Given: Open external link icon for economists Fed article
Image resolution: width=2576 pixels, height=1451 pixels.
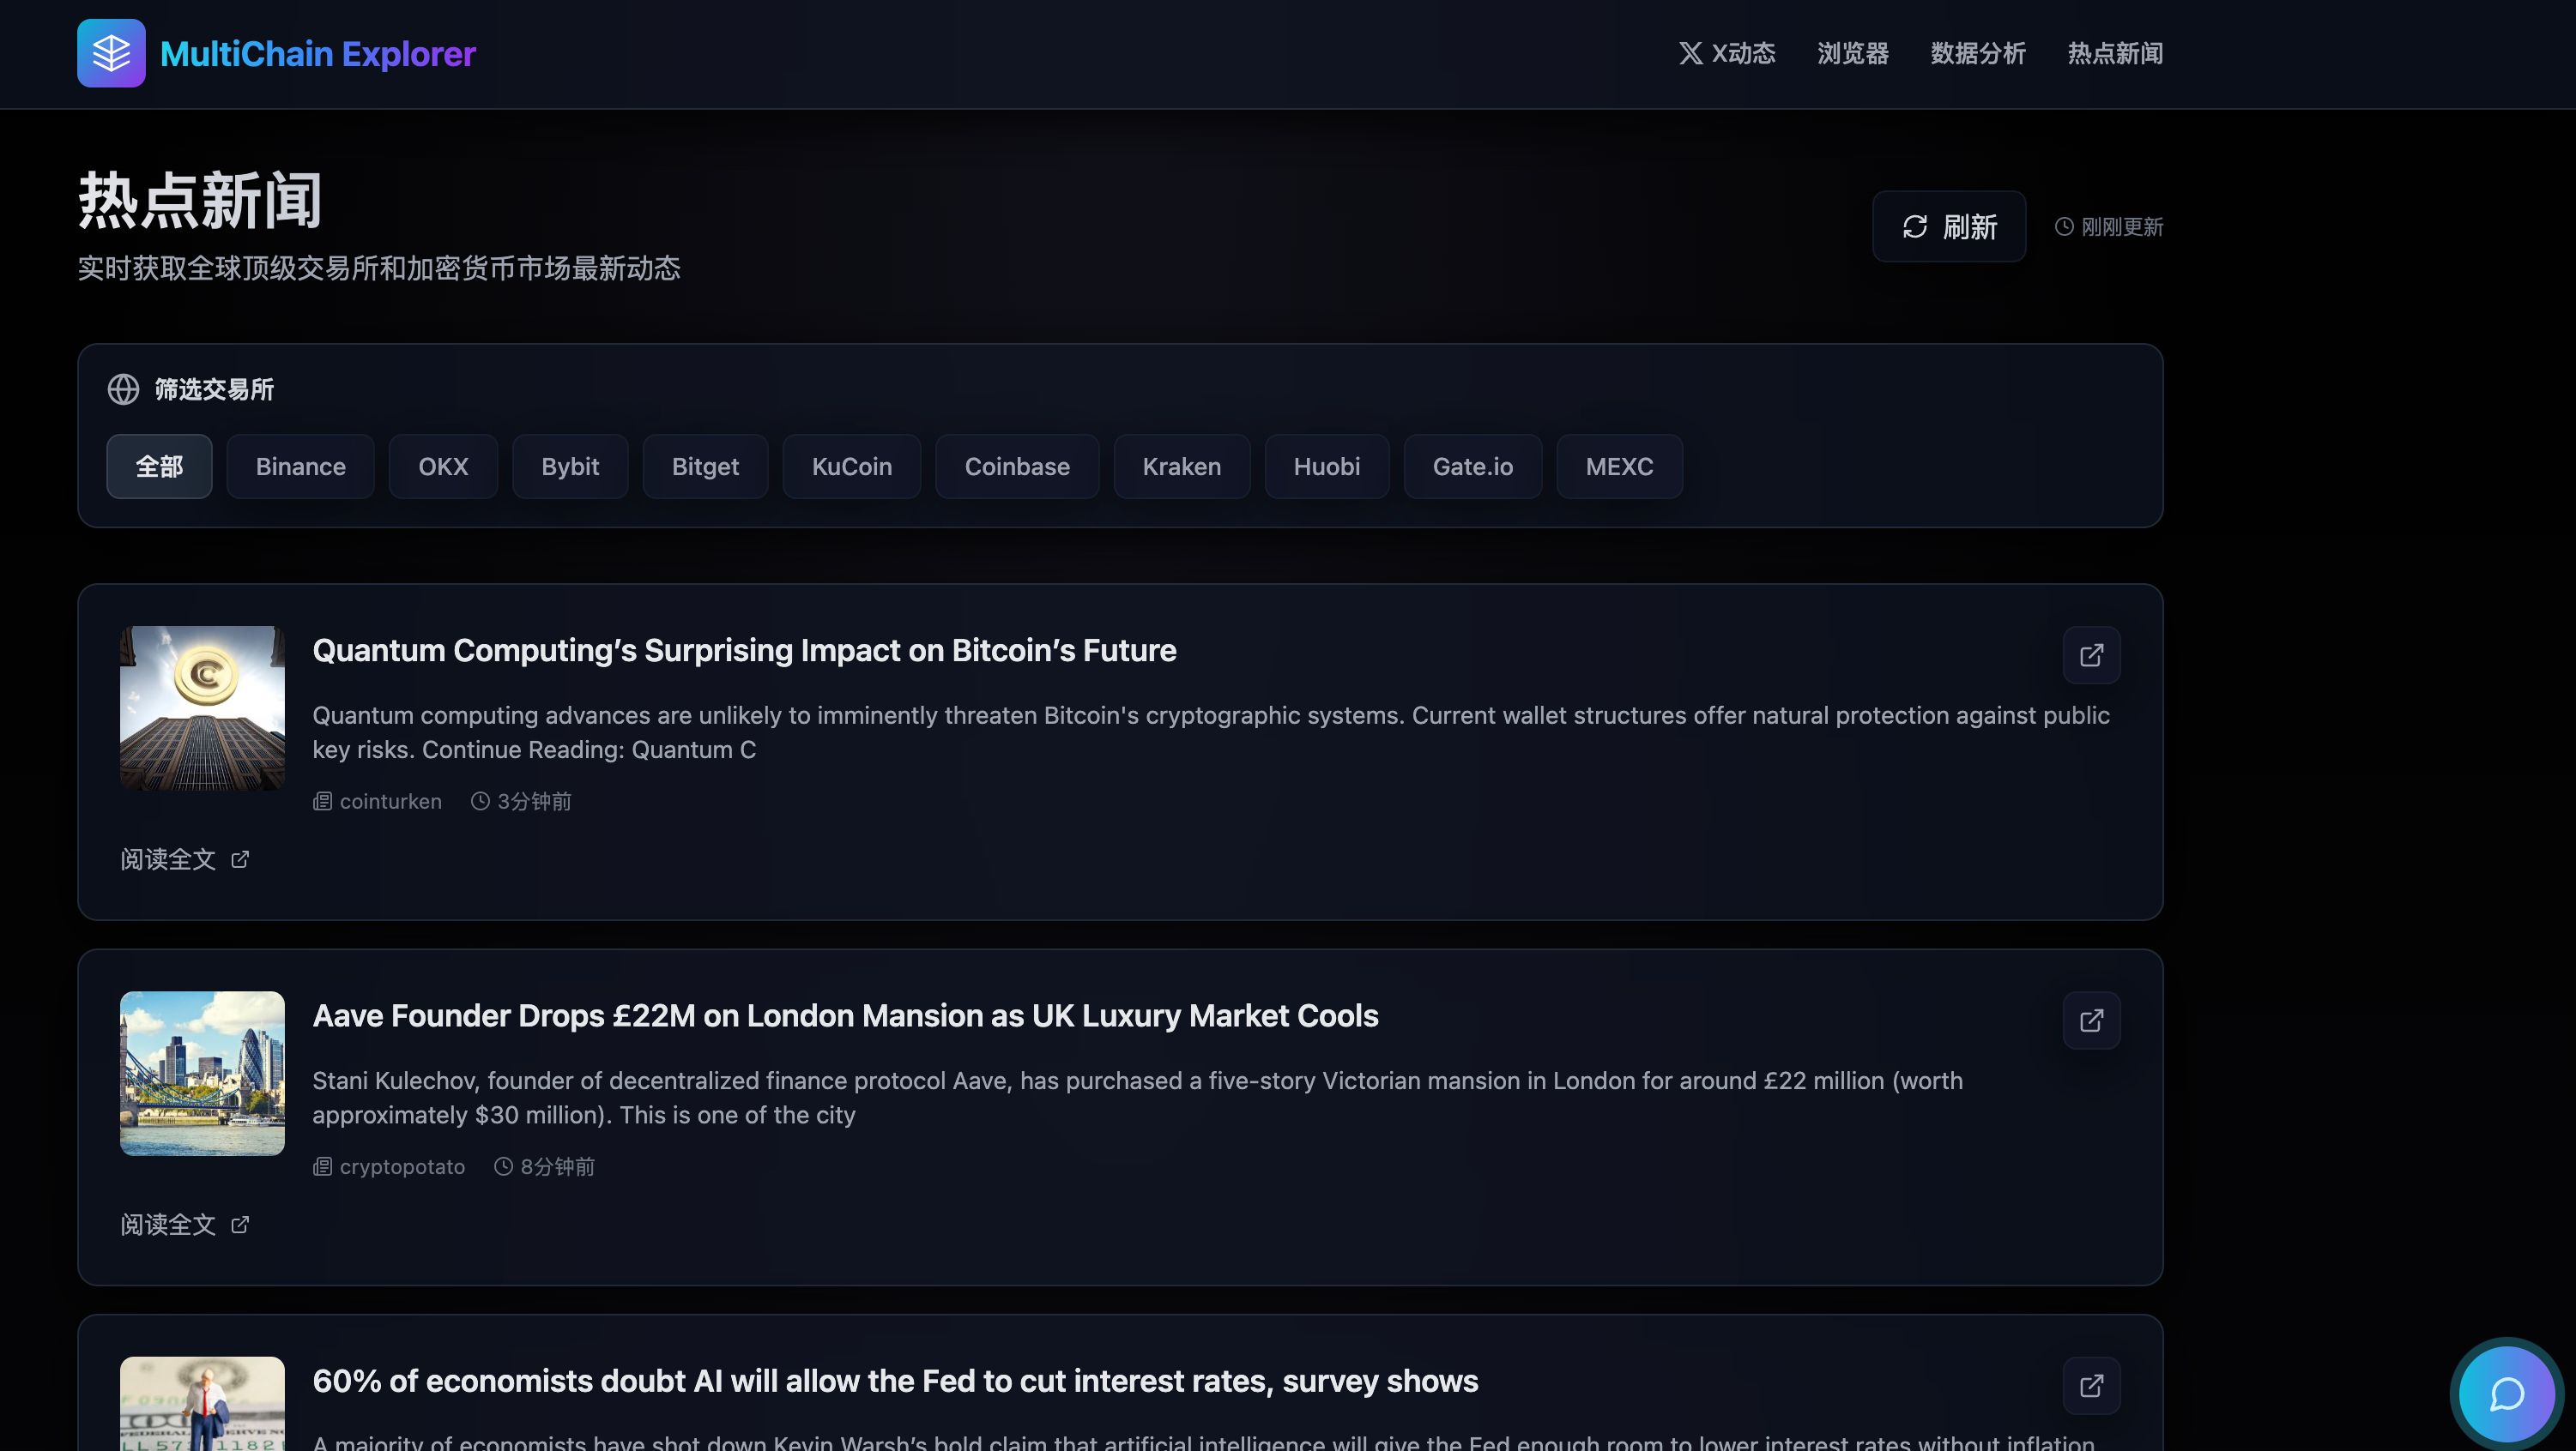Looking at the screenshot, I should (2091, 1386).
